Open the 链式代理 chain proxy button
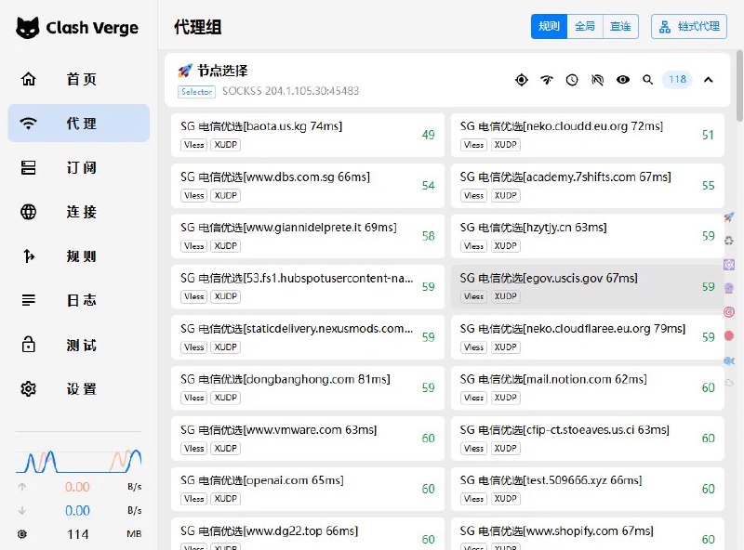The width and height of the screenshot is (744, 550). pyautogui.click(x=689, y=26)
